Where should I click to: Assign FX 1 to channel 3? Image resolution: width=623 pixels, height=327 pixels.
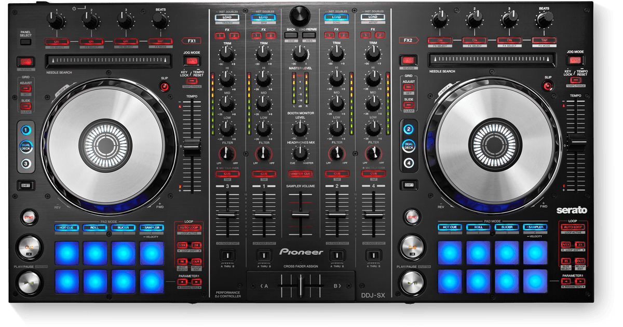pyautogui.click(x=220, y=35)
